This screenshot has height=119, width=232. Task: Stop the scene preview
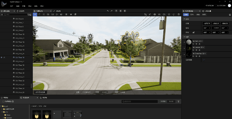tap(125, 11)
